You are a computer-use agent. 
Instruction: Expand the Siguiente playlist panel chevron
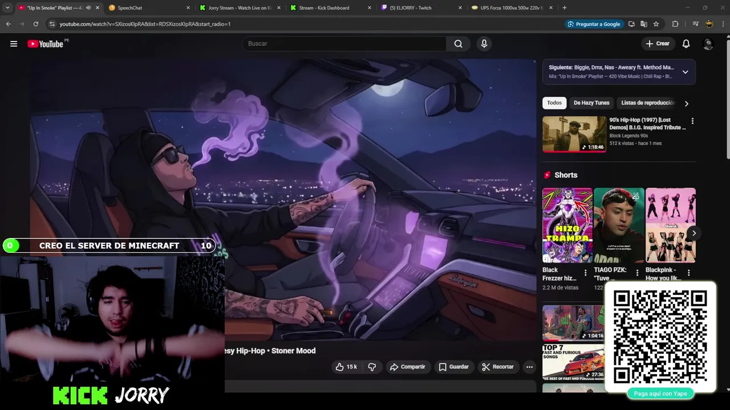[x=685, y=72]
